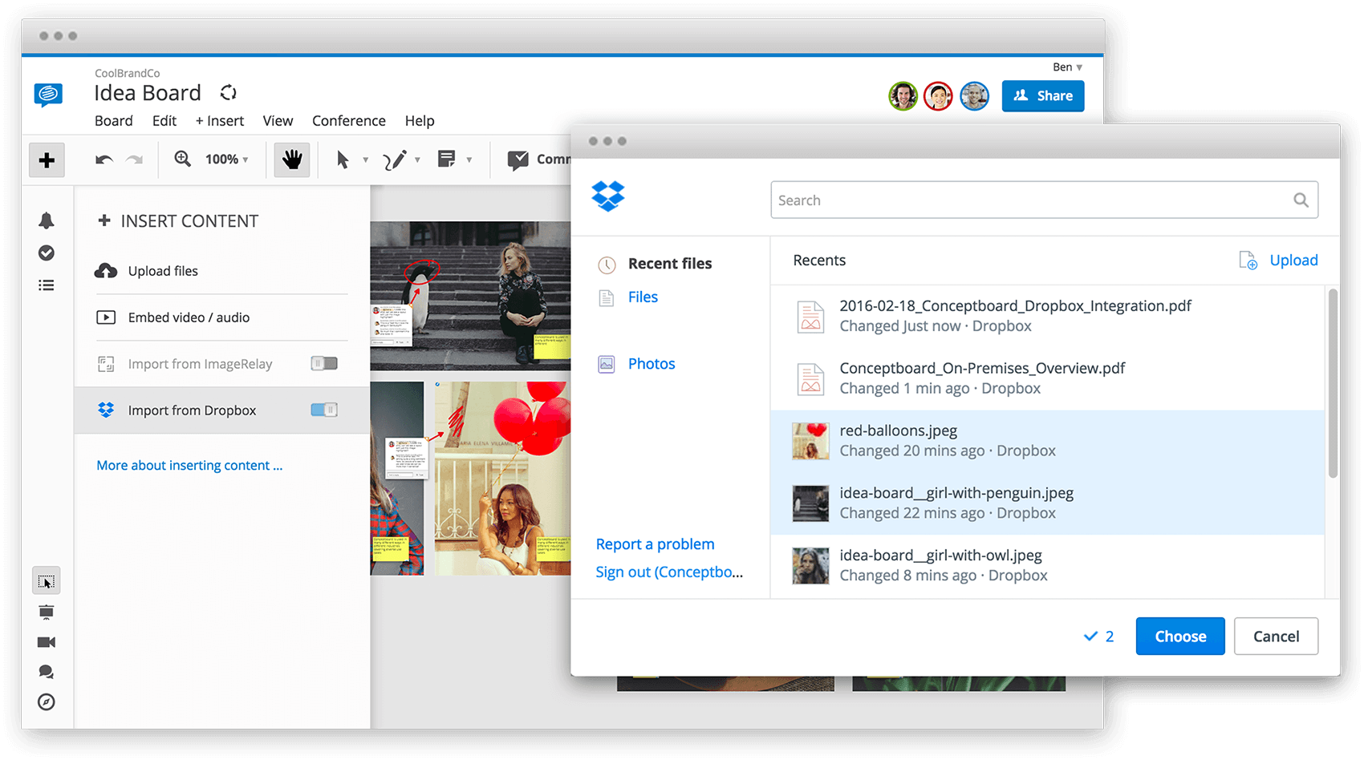Open the zoom 100% dropdown

coord(227,160)
